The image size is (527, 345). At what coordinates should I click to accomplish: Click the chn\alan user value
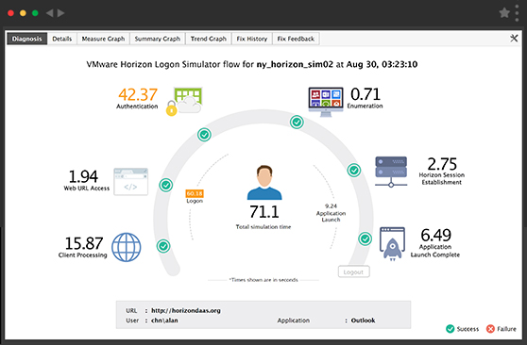[164, 320]
